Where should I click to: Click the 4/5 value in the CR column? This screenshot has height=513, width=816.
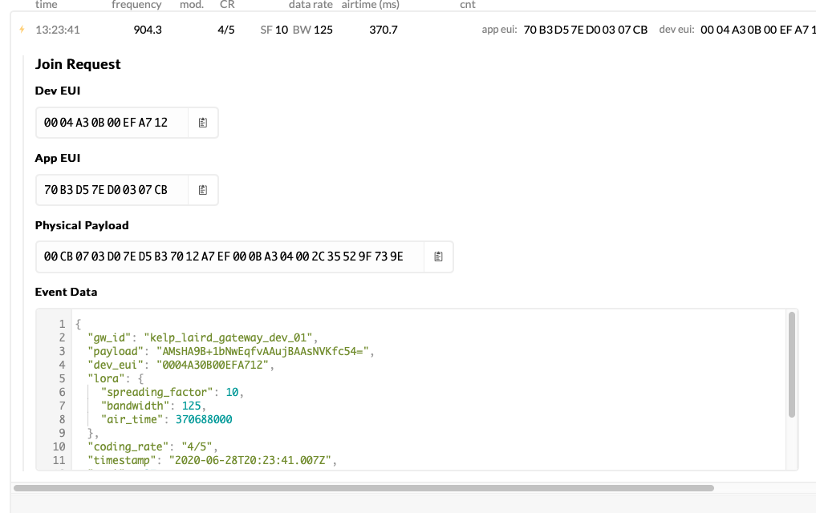pyautogui.click(x=225, y=30)
